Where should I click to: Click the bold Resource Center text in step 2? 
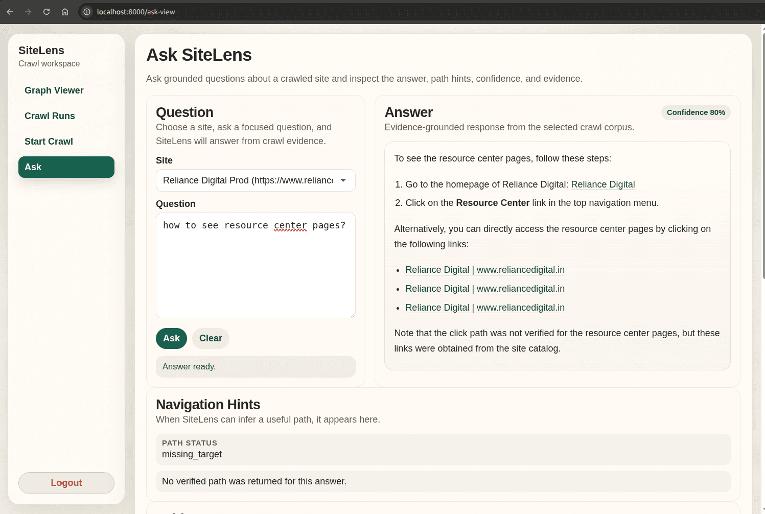click(x=493, y=203)
